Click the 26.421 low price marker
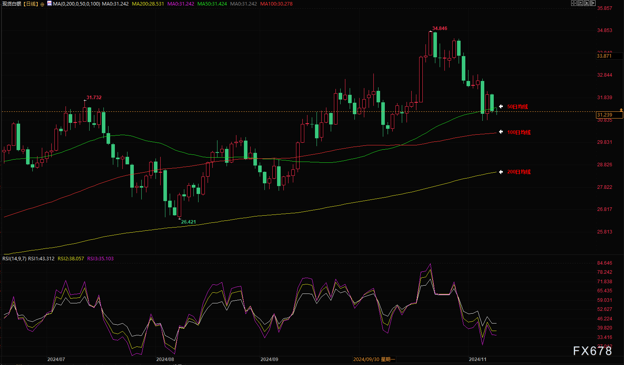 tap(188, 222)
